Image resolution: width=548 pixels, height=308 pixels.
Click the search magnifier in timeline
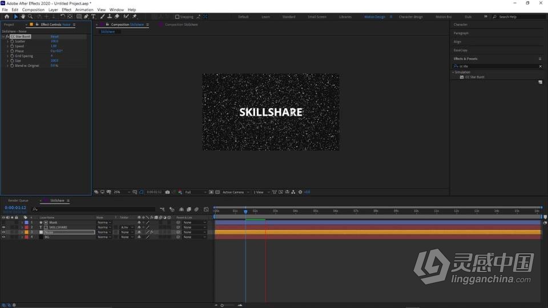pyautogui.click(x=35, y=209)
